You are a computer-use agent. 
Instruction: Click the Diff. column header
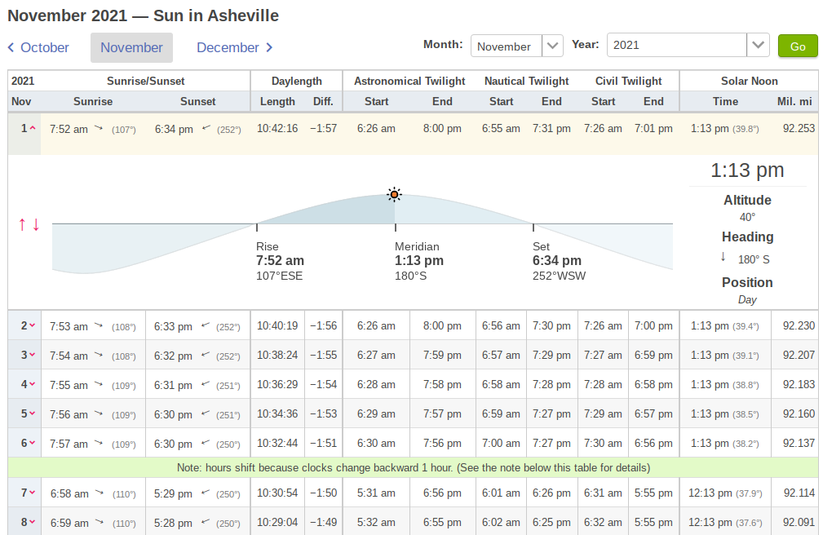[x=323, y=101]
